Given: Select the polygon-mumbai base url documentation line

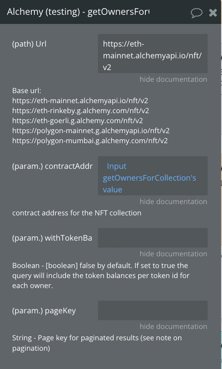Looking at the screenshot, I should click(x=90, y=141).
